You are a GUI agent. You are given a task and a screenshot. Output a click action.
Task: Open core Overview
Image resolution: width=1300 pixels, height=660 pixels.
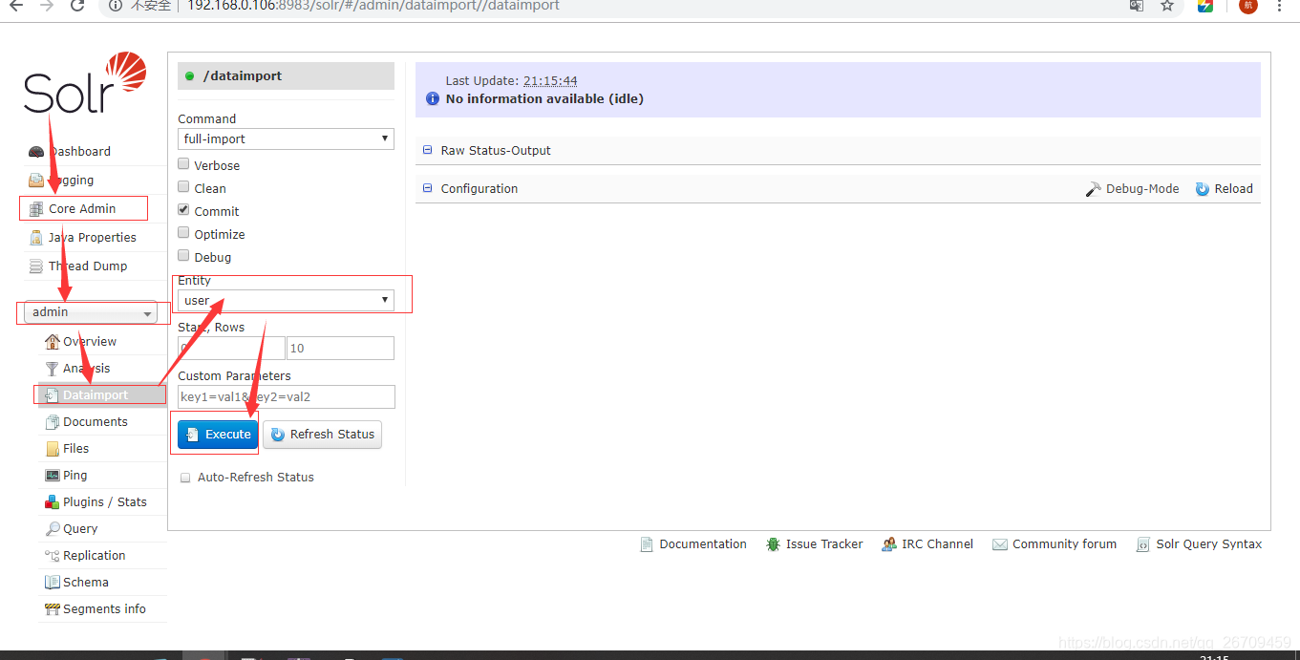90,341
